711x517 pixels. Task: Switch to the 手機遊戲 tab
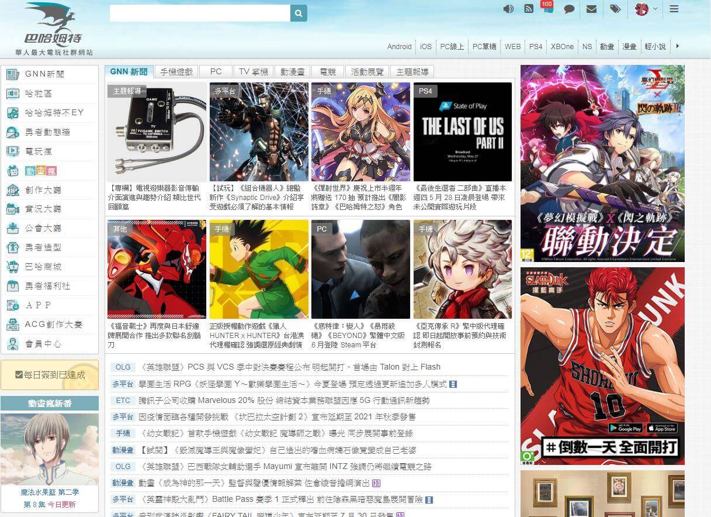(x=176, y=71)
